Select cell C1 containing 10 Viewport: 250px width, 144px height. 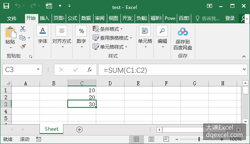[82, 90]
